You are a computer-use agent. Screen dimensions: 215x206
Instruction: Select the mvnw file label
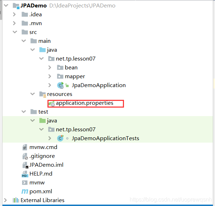tap(37, 183)
